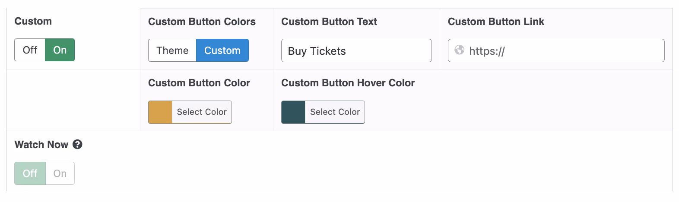
Task: Click the Buy Tickets text field
Action: point(356,51)
